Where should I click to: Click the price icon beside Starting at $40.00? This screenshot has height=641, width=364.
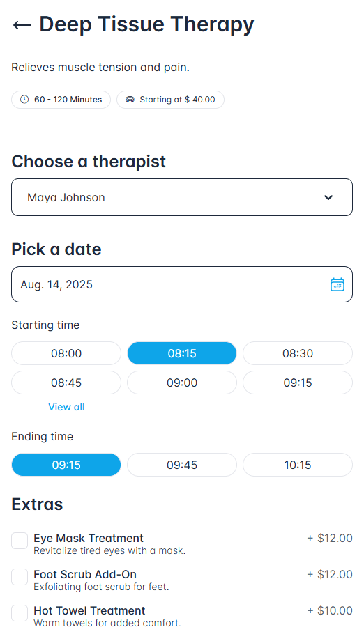point(130,100)
